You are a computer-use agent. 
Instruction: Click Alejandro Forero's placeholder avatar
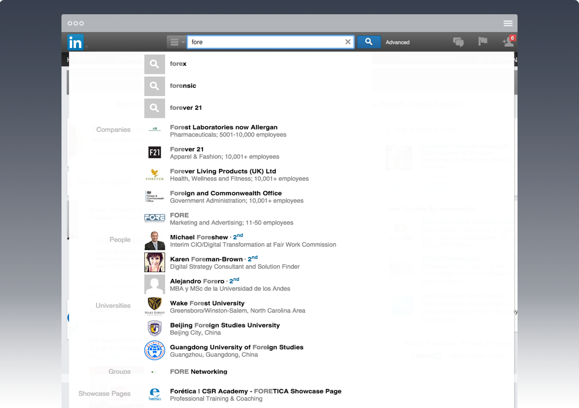[155, 284]
